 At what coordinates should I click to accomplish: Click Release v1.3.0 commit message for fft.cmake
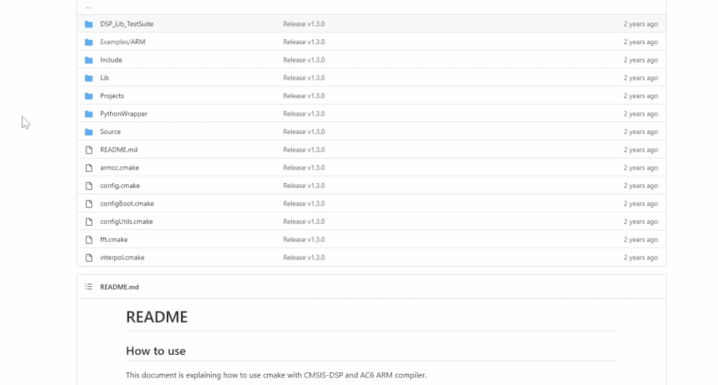point(304,240)
